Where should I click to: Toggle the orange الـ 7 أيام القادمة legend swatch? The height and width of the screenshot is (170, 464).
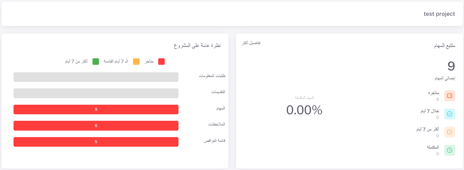point(136,61)
